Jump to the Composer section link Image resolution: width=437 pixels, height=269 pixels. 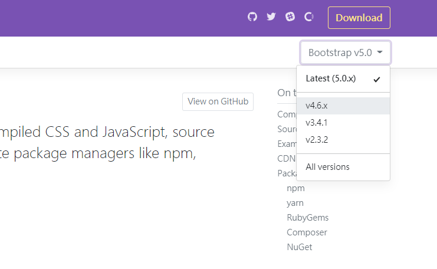[x=307, y=232]
